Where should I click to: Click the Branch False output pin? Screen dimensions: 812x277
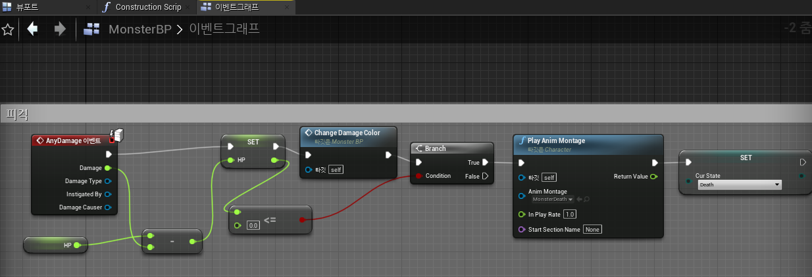point(485,176)
